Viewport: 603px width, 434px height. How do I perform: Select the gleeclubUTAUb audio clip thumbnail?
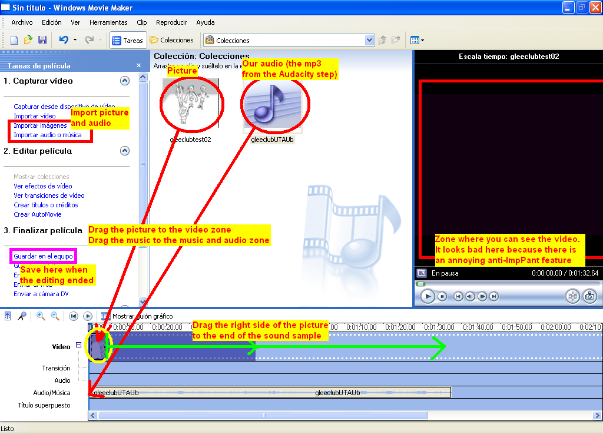point(273,104)
